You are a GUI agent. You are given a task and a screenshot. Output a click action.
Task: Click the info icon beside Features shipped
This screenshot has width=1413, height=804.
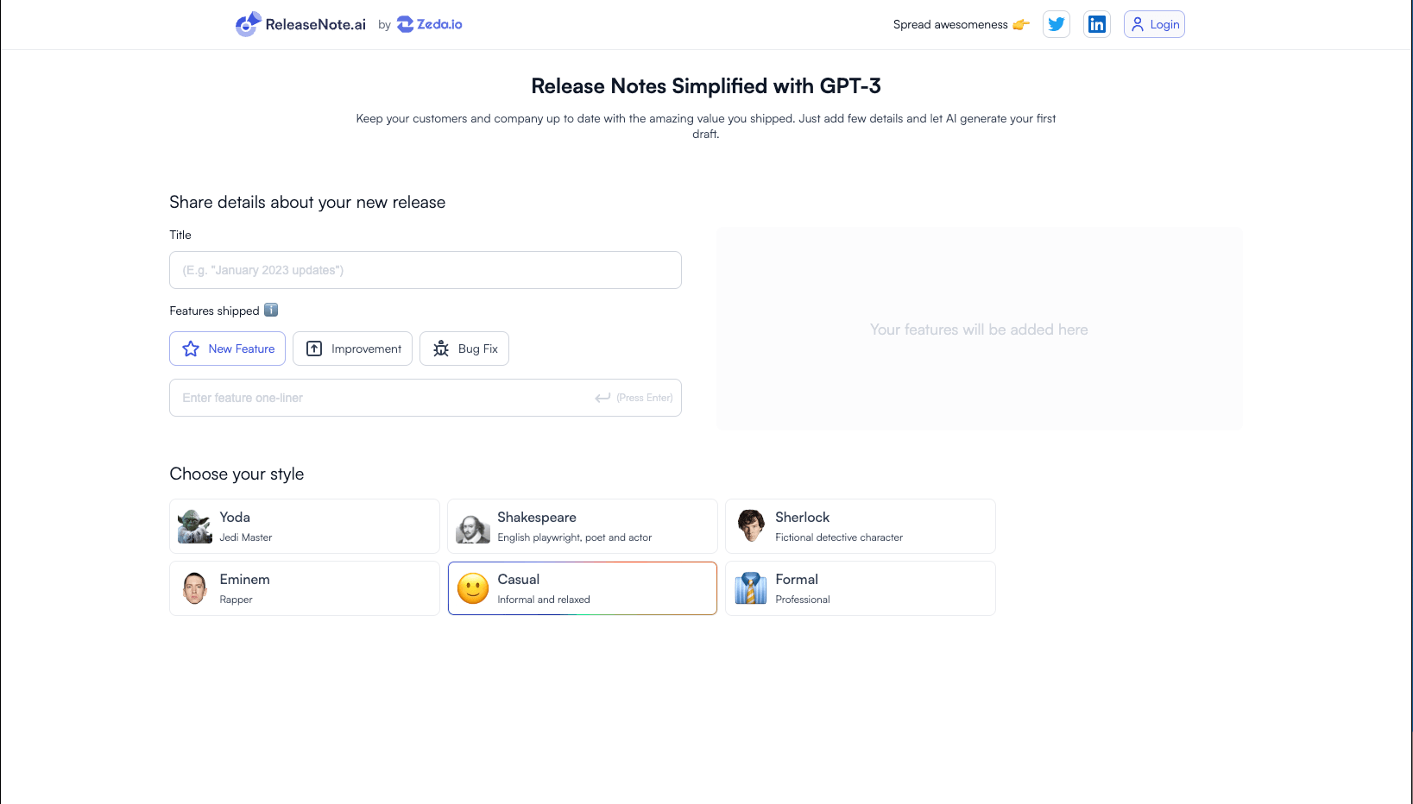click(271, 310)
